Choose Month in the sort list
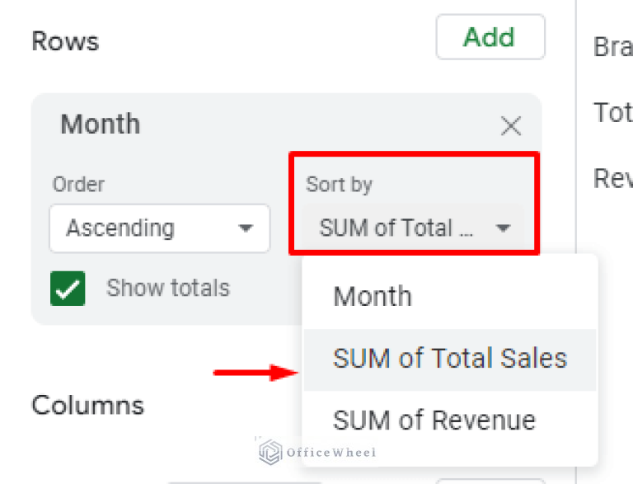 450,297
